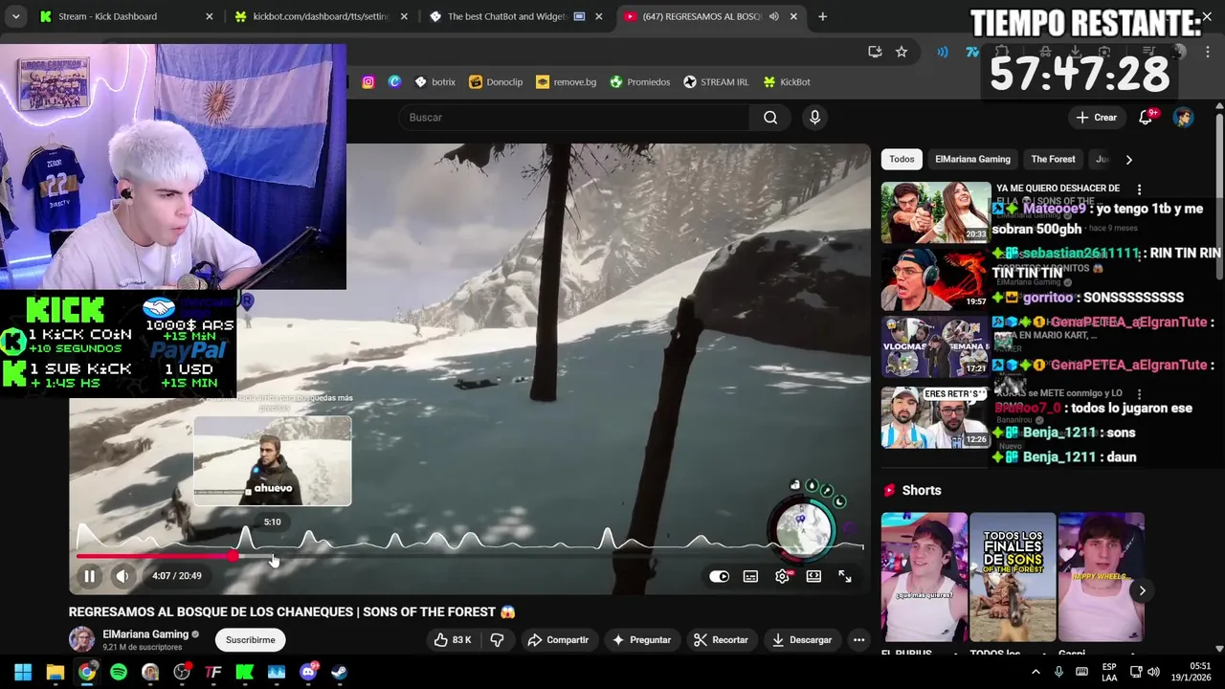Open the Kick app from the taskbar
This screenshot has height=689, width=1225.
point(245,673)
